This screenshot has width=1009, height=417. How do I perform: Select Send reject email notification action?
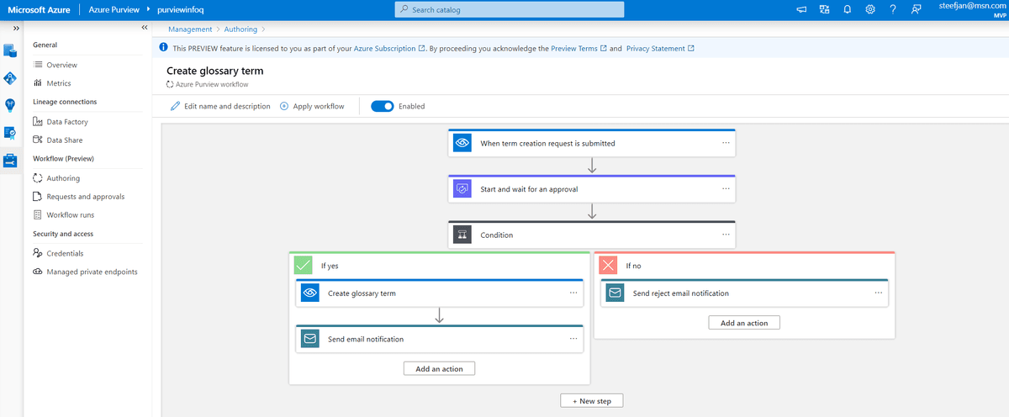coord(744,293)
